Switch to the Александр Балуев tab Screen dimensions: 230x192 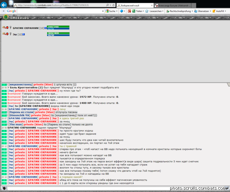coord(172,6)
